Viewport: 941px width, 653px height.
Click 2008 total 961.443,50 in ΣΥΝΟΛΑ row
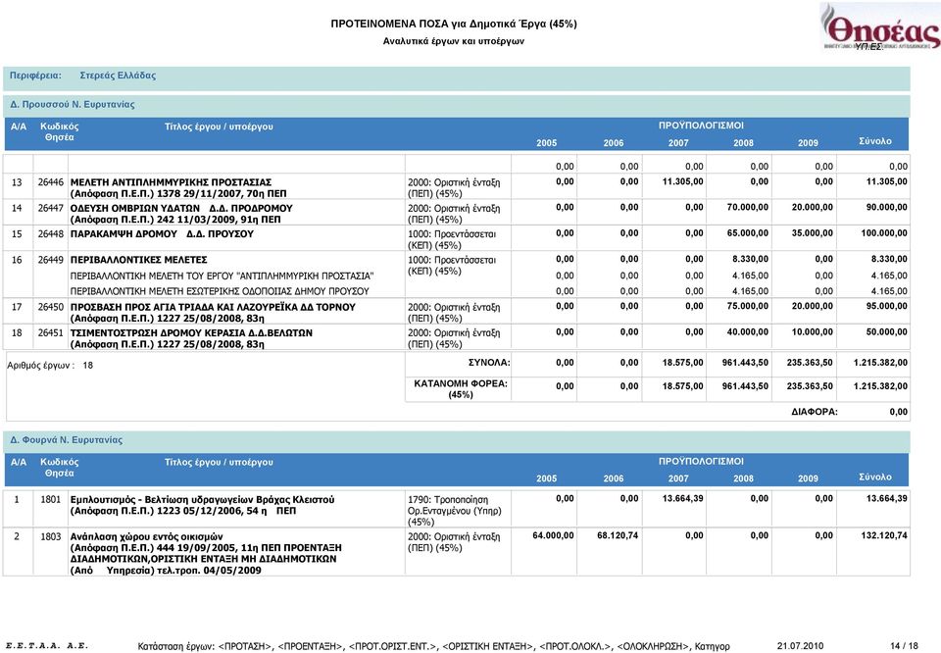tap(745, 363)
